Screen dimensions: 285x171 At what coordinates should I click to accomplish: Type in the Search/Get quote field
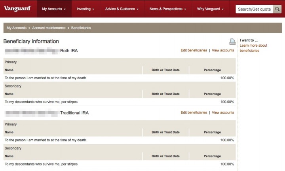[255, 9]
